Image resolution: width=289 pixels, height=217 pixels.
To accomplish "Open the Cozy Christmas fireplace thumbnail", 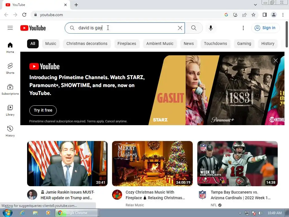I will pyautogui.click(x=152, y=164).
